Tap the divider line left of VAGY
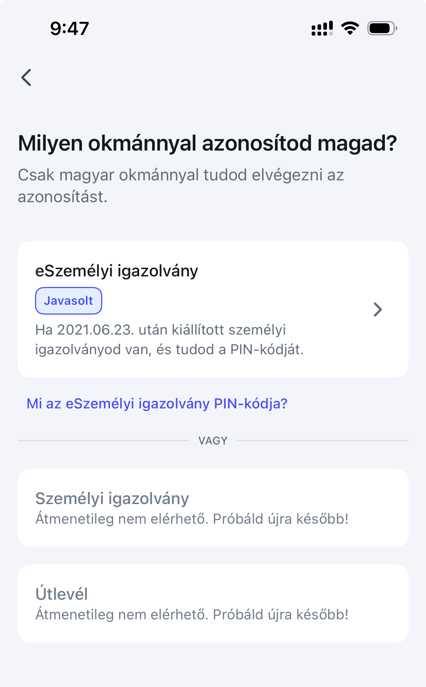 [x=103, y=441]
